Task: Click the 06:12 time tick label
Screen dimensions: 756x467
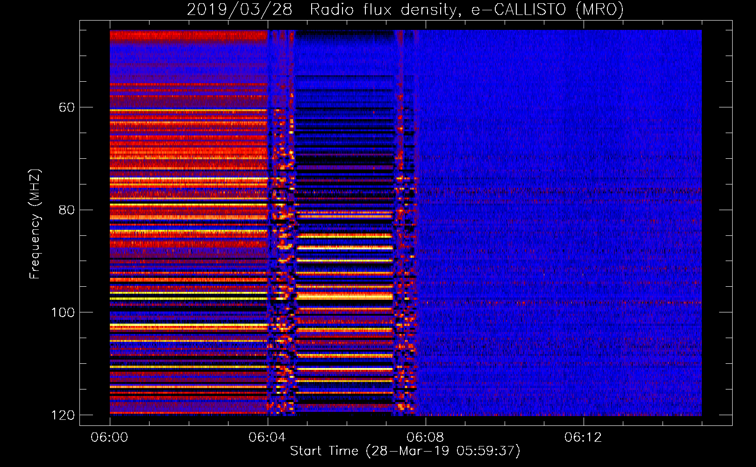Action: pos(583,437)
